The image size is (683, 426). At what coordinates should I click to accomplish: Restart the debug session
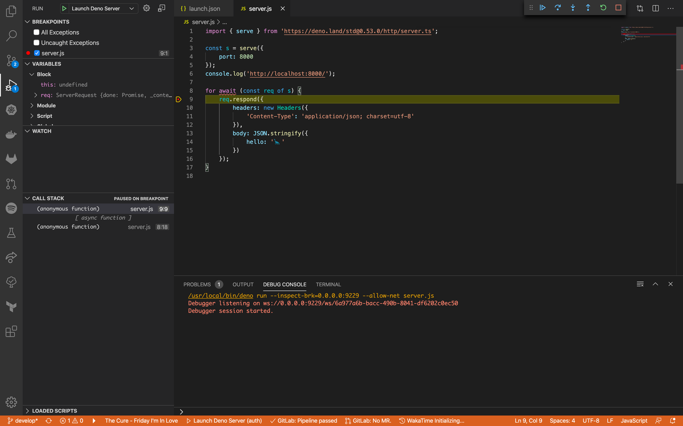coord(603,8)
